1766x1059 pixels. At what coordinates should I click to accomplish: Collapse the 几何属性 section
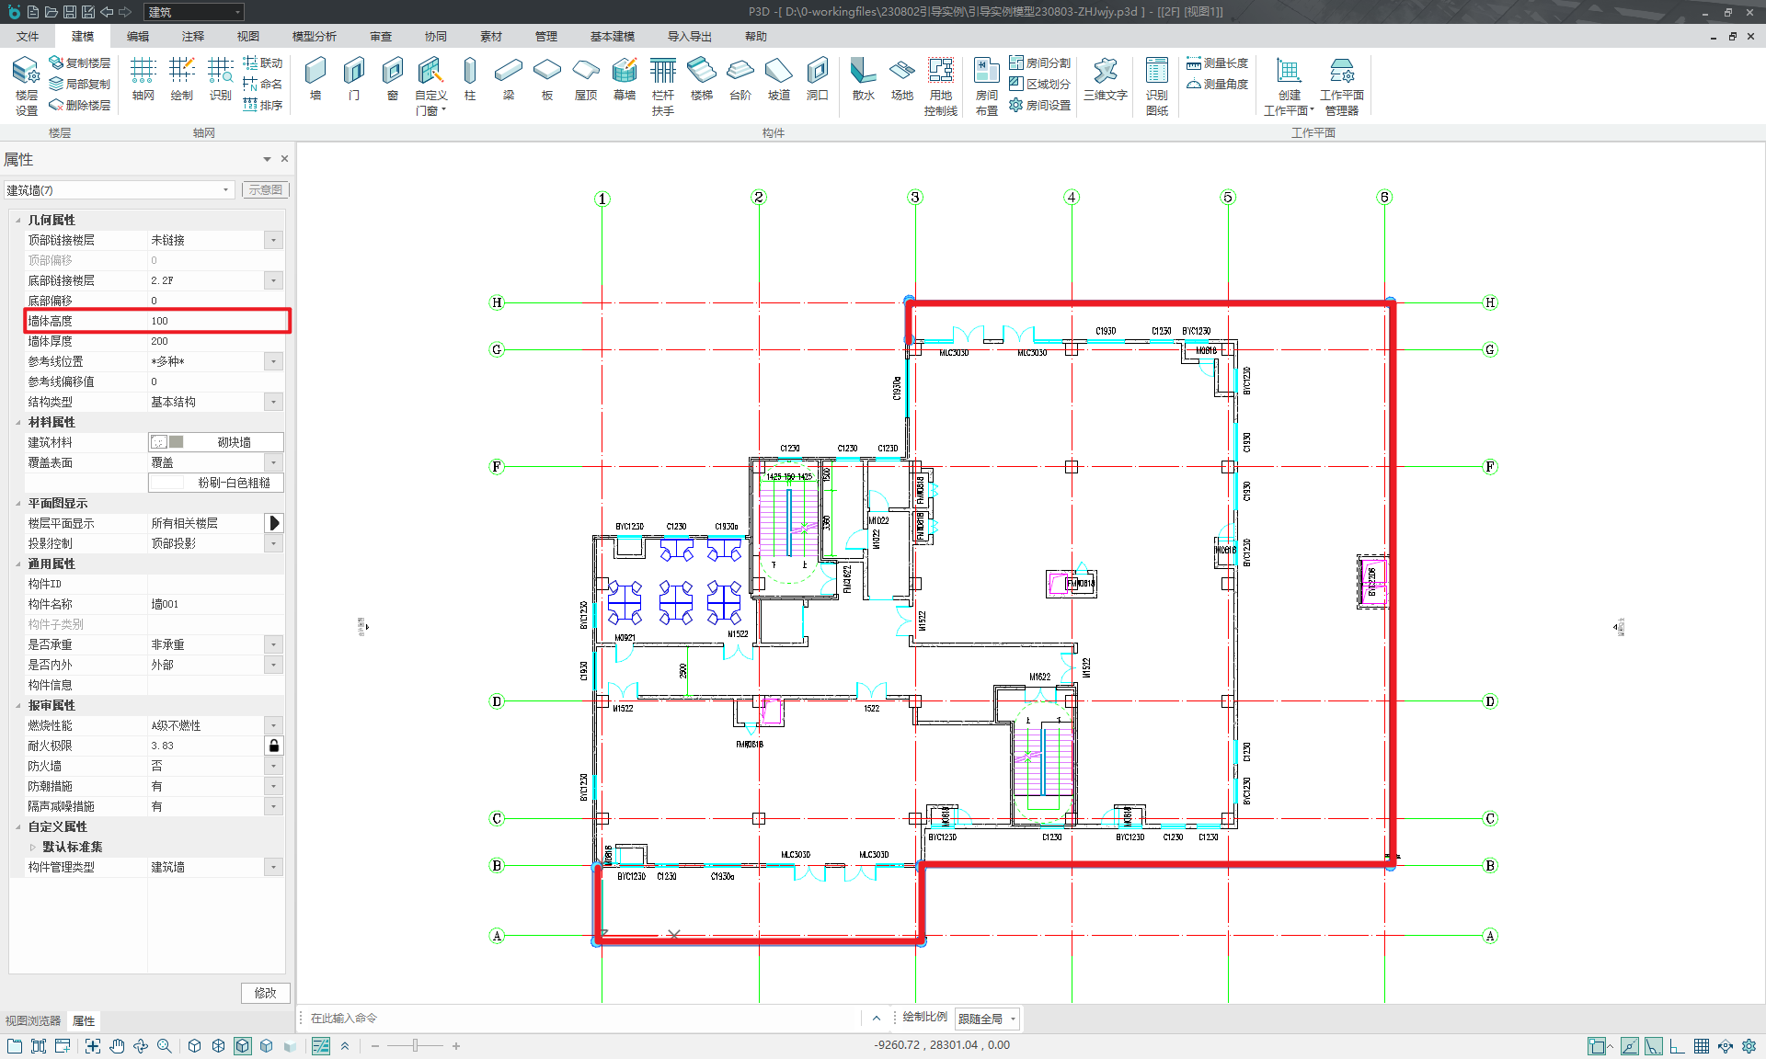click(18, 221)
